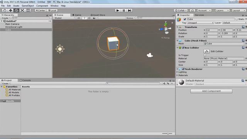Toggle the Center pivot button
Image resolution: width=247 pixels, height=139 pixels.
41,10
